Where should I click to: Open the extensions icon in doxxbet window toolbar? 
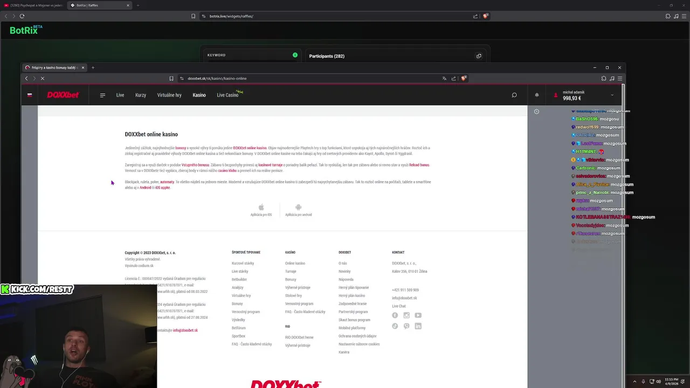coord(604,79)
